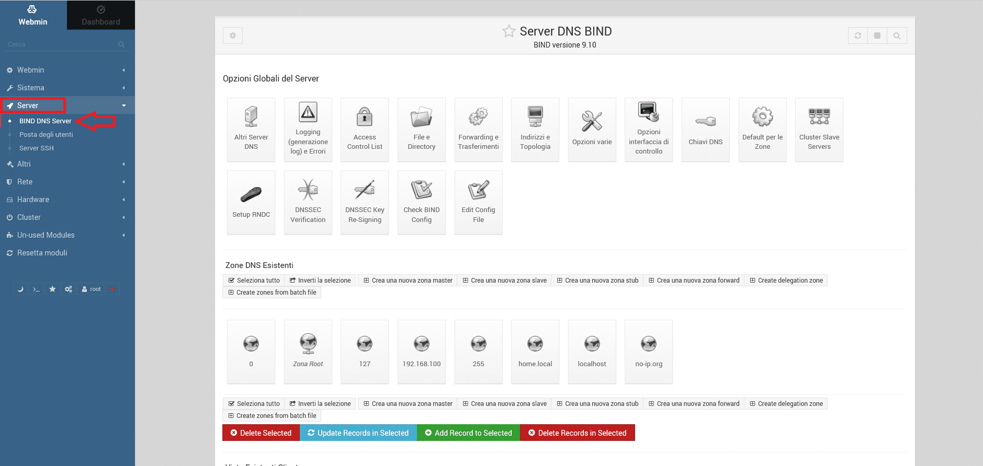Click the apply configuration refresh icon
This screenshot has width=983, height=466.
coord(858,36)
